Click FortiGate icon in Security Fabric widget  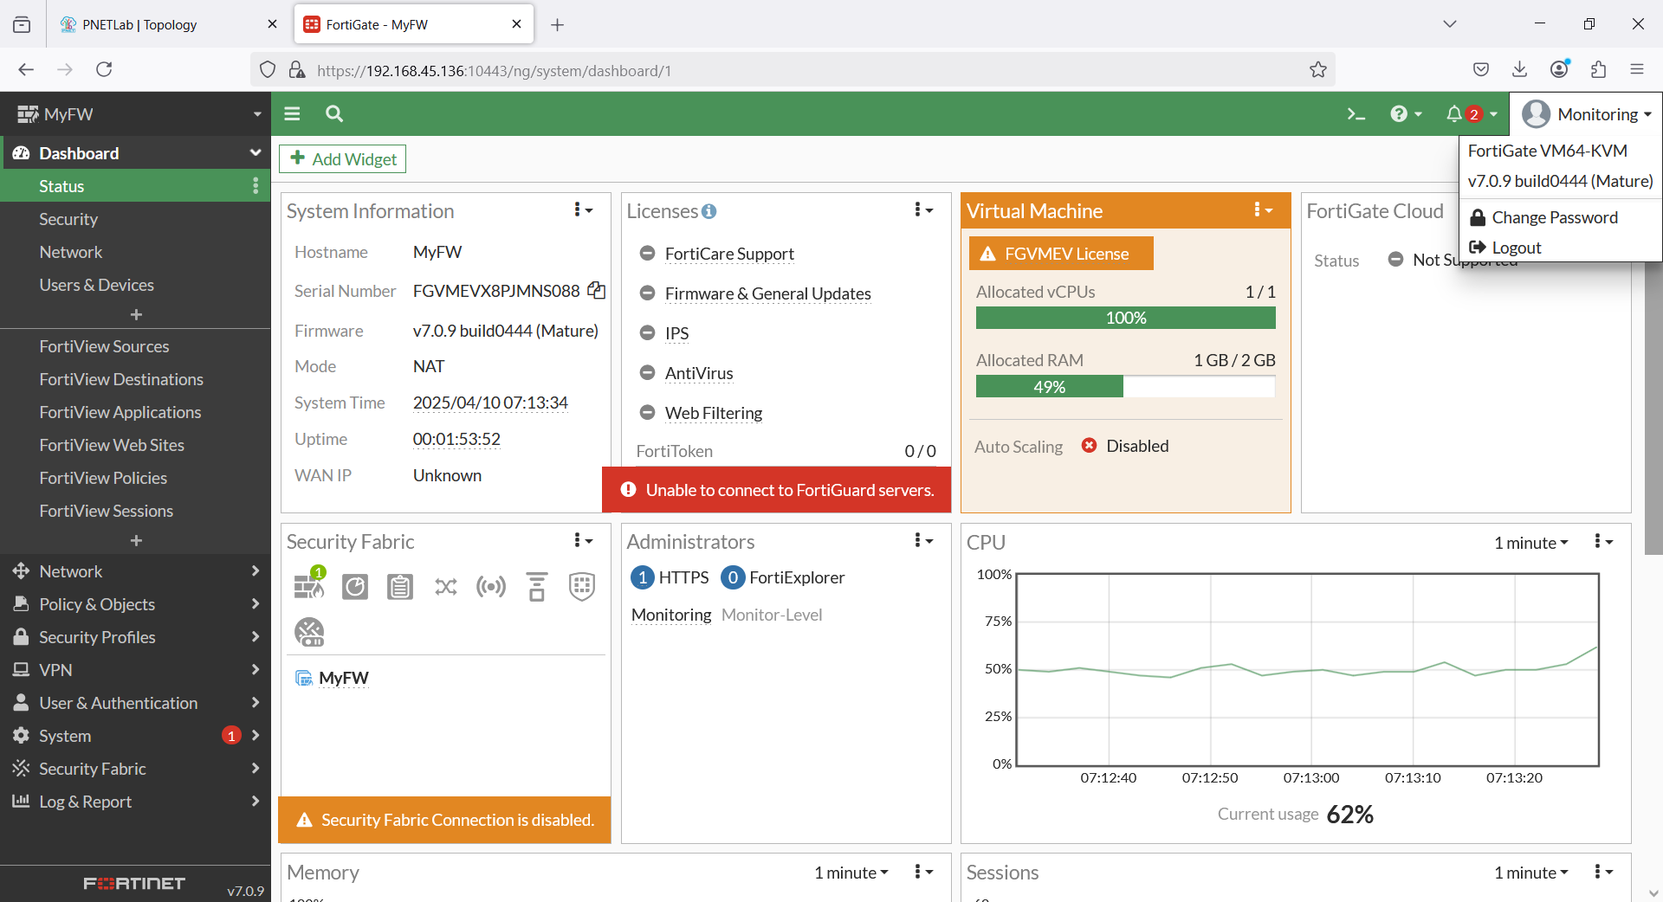point(309,584)
